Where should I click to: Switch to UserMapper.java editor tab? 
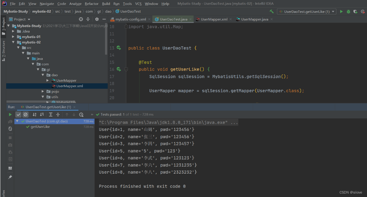(x=254, y=19)
